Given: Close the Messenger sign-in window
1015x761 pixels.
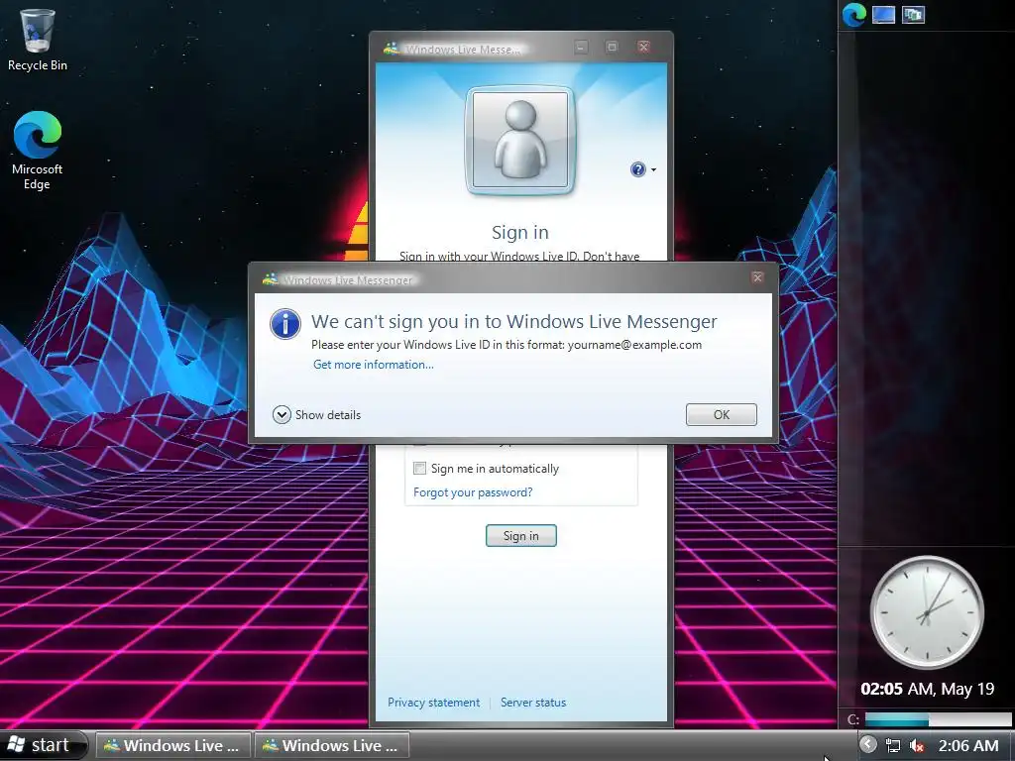Looking at the screenshot, I should click(x=643, y=47).
